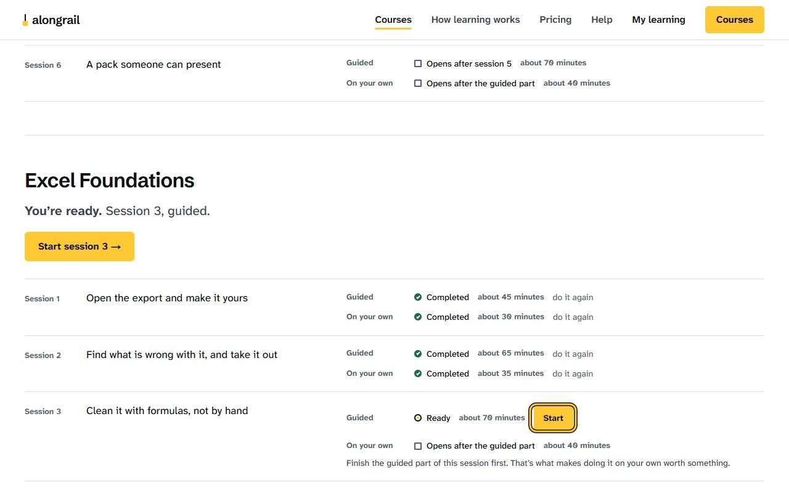The image size is (789, 493).
Task: Click the 'about 65 minutes' duration
Action: [x=511, y=354]
